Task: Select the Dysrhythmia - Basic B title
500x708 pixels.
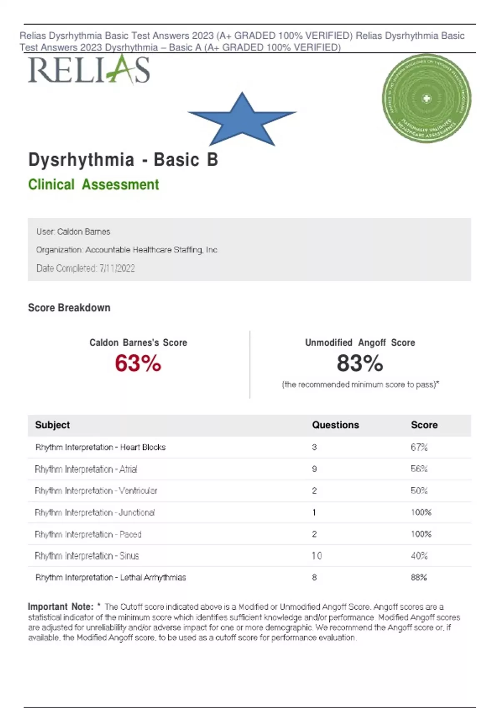Action: point(123,160)
